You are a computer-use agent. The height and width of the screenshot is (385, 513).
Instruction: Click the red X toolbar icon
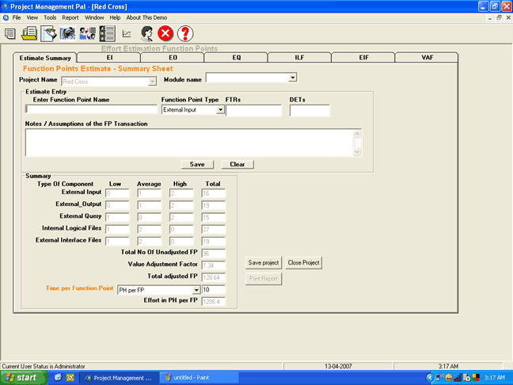[x=165, y=33]
